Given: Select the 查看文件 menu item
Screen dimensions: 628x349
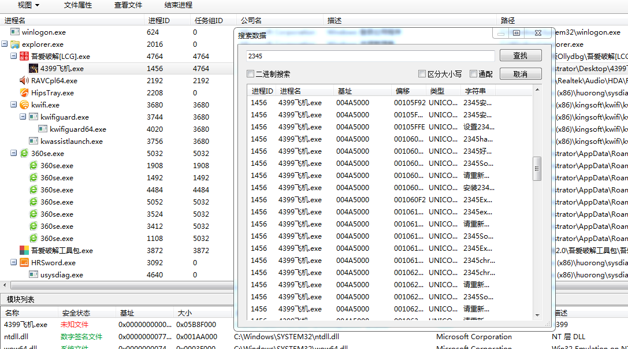Looking at the screenshot, I should tap(128, 5).
